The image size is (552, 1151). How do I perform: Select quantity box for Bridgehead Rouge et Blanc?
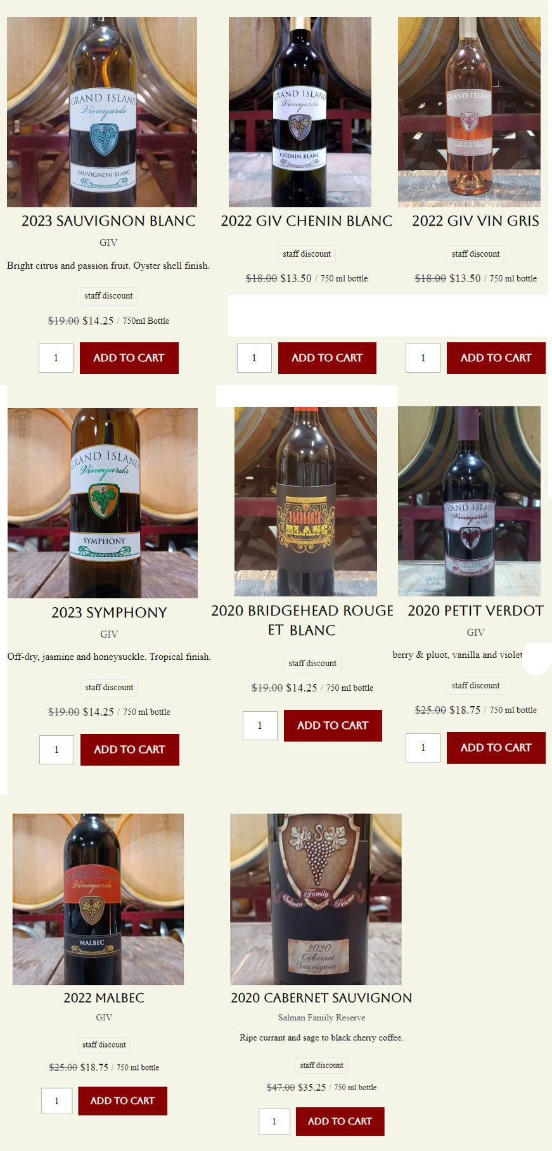pyautogui.click(x=260, y=726)
